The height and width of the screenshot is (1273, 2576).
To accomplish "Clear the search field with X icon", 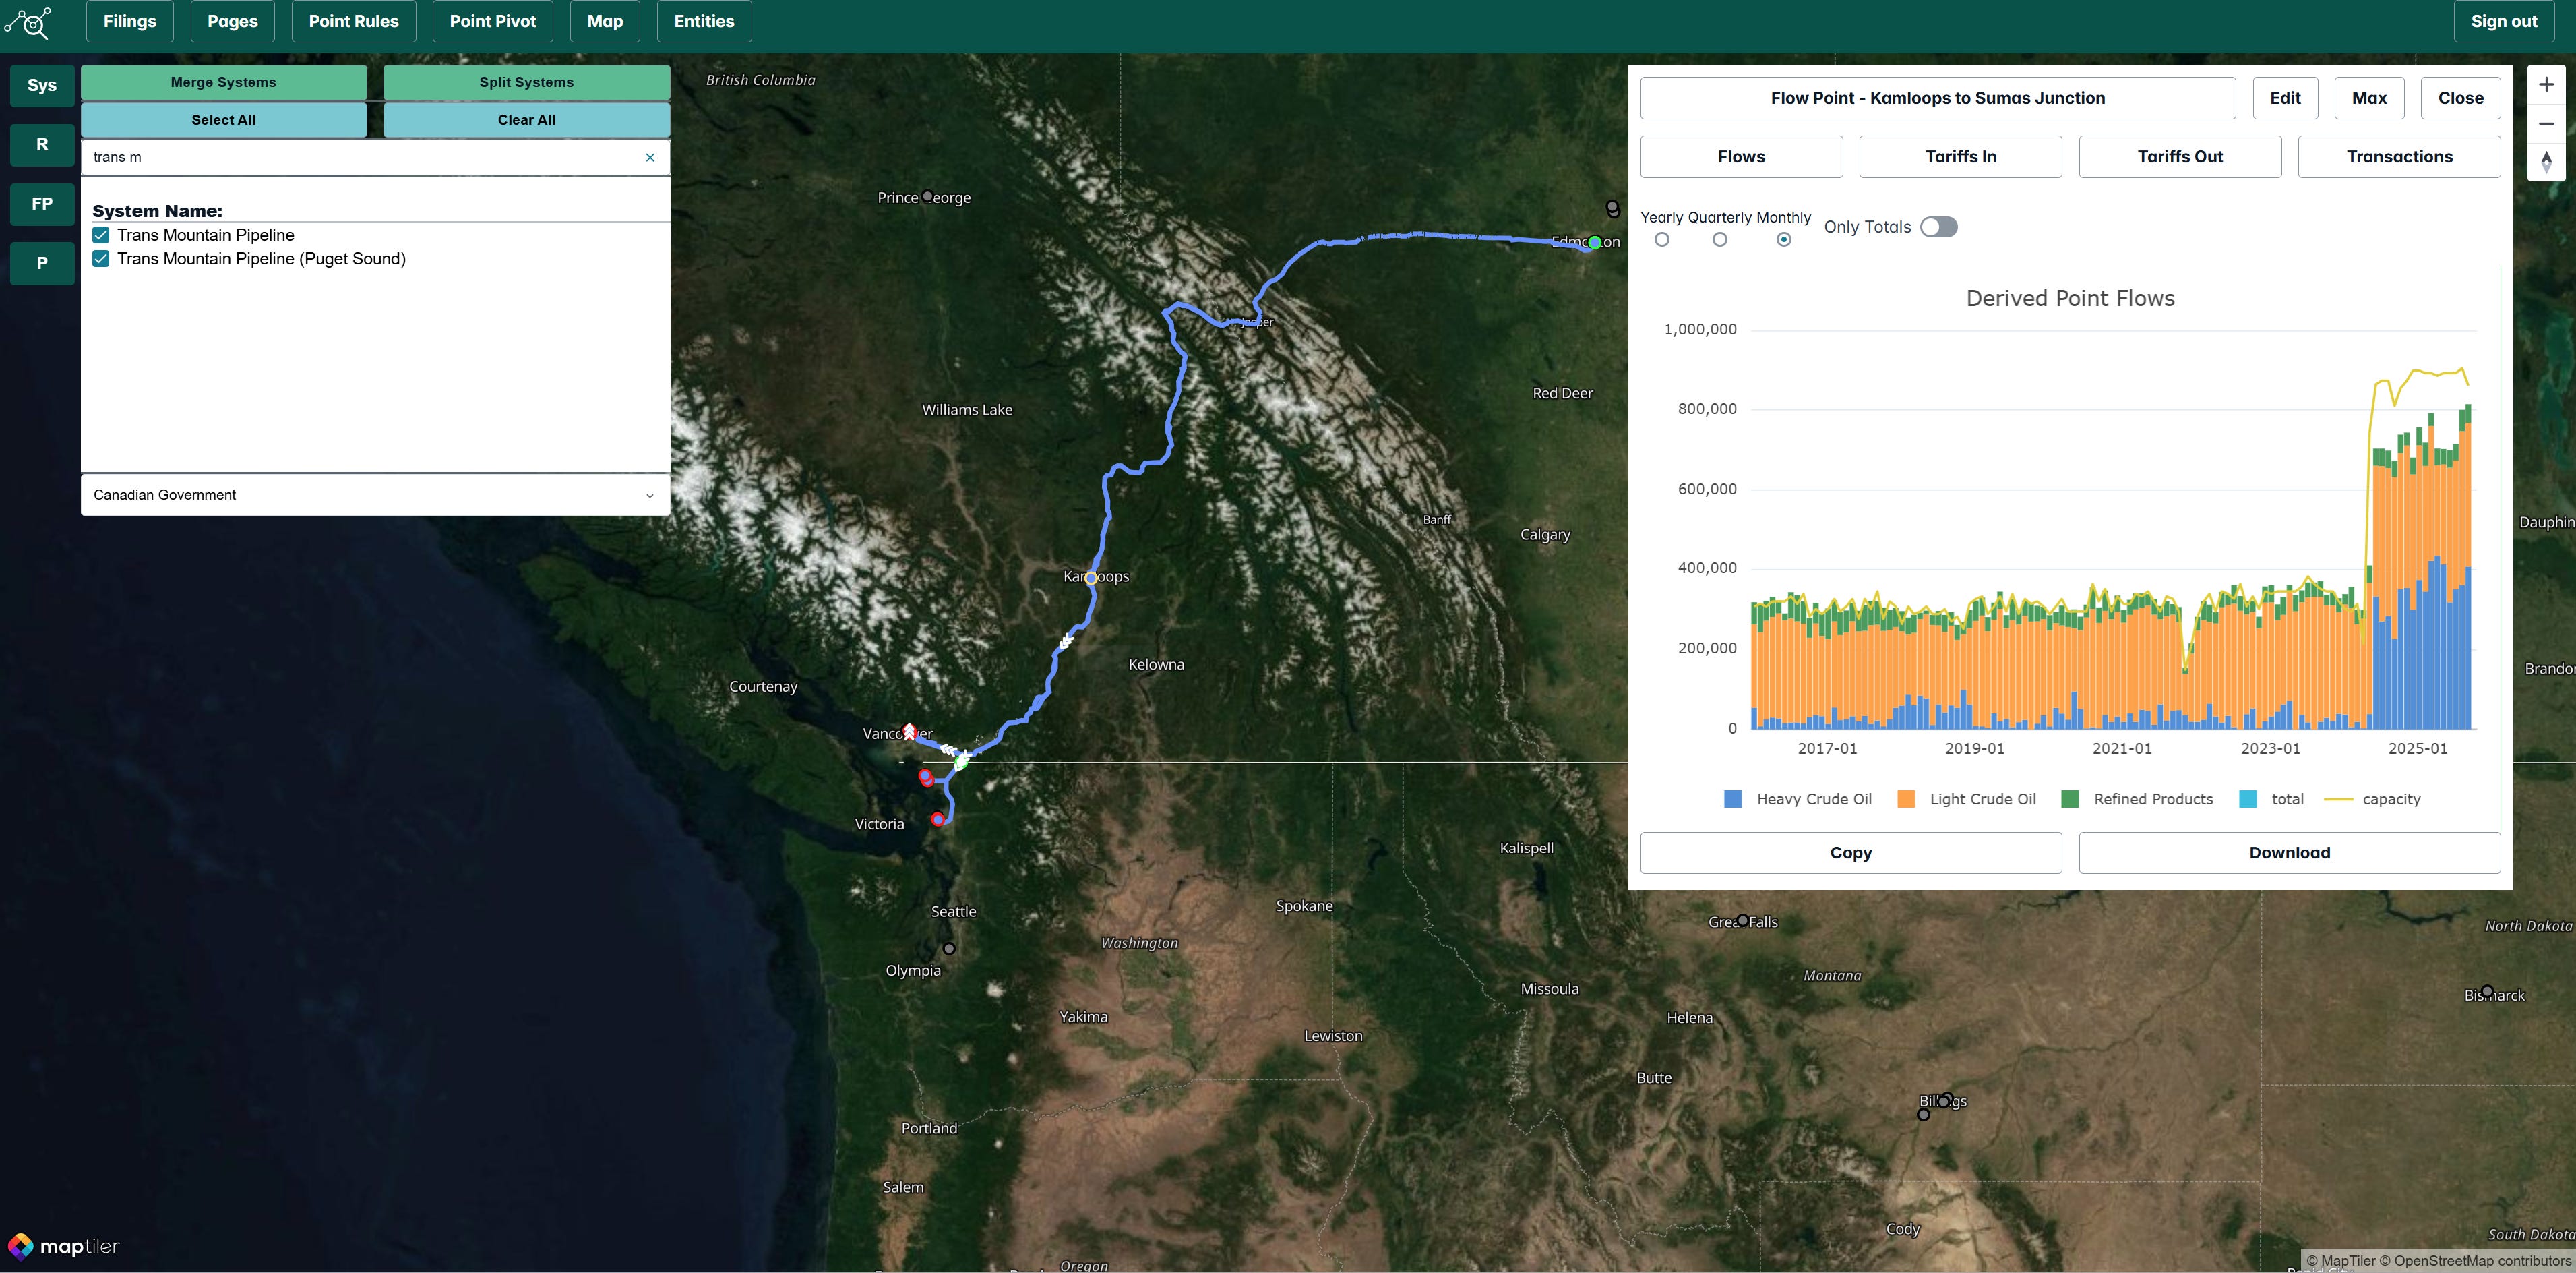I will (x=650, y=157).
